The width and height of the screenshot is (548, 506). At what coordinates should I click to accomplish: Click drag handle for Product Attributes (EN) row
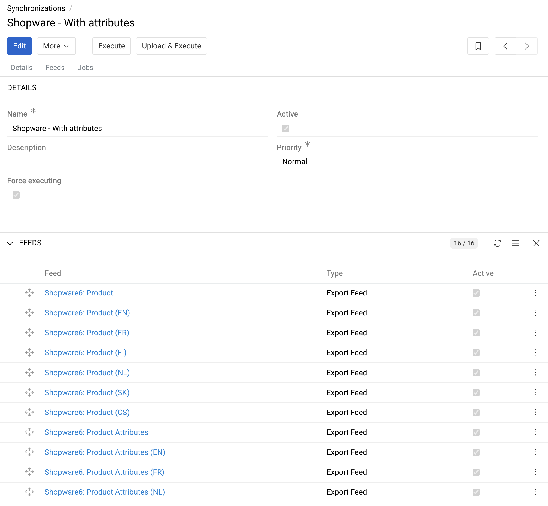(29, 452)
